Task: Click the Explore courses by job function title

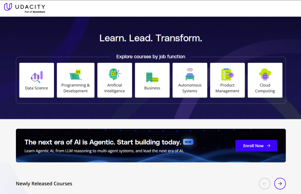Action: coord(150,57)
